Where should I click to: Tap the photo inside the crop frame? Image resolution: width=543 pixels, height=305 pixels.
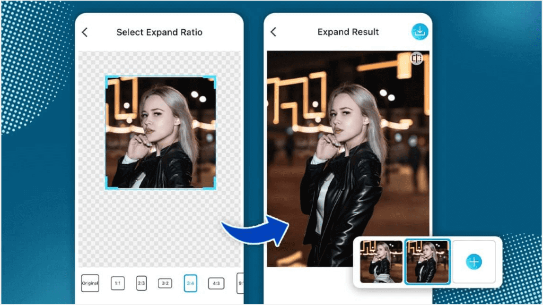click(x=161, y=133)
